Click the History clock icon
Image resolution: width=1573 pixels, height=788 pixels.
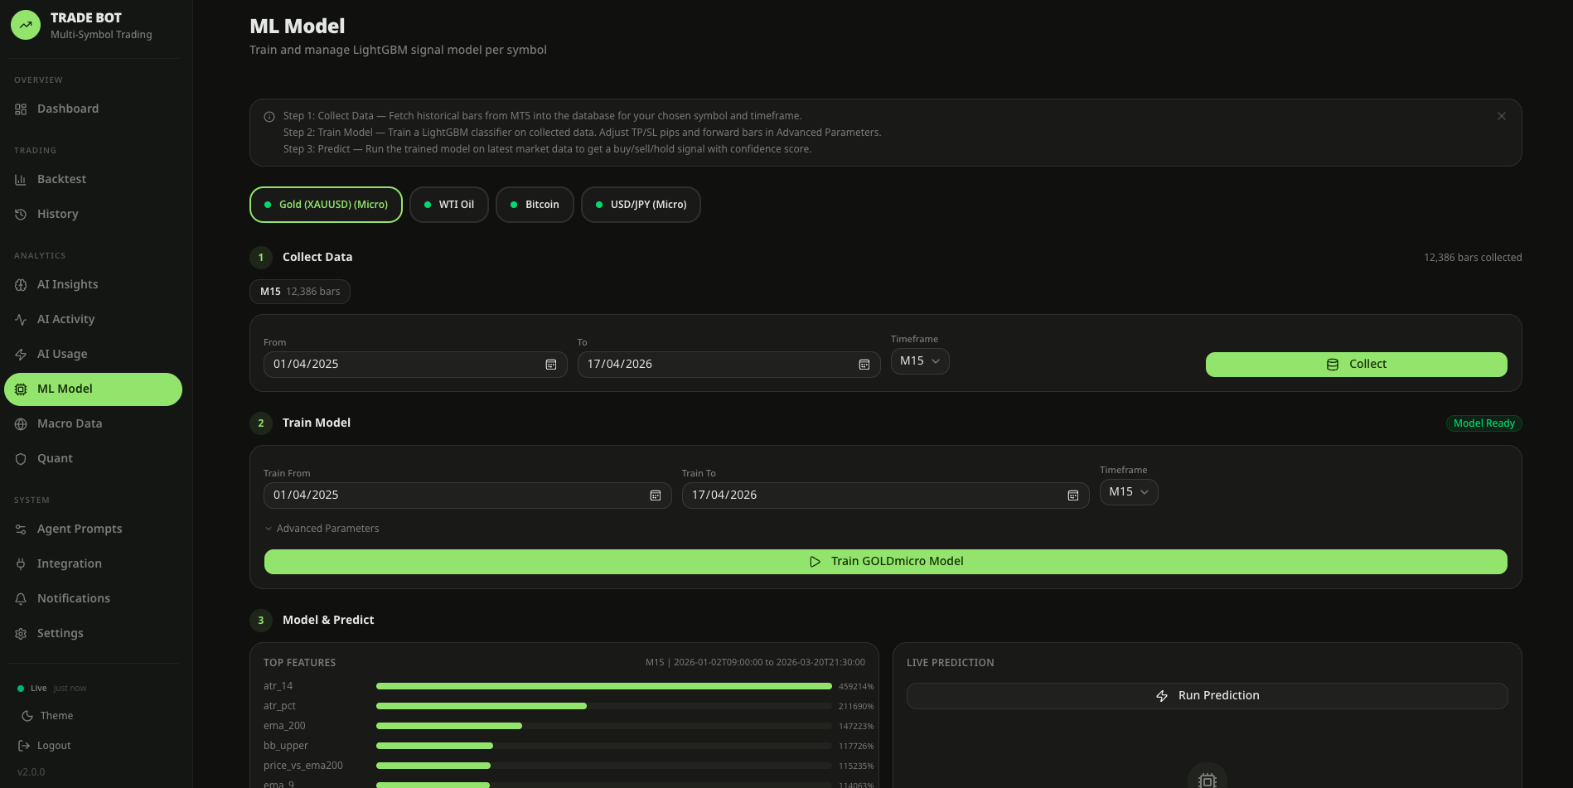click(21, 215)
